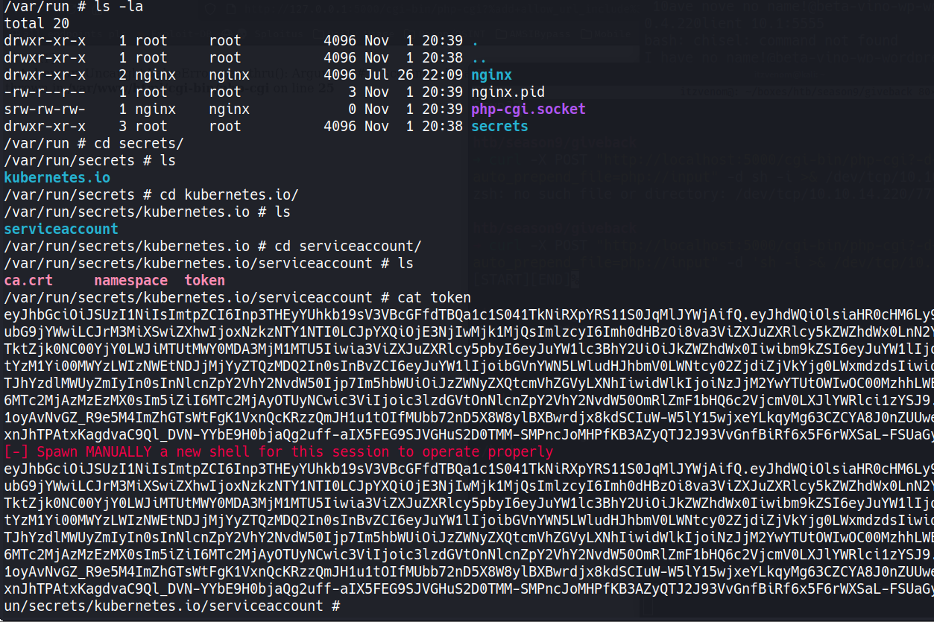The height and width of the screenshot is (622, 934).
Task: Click the namespace file name
Action: point(130,281)
